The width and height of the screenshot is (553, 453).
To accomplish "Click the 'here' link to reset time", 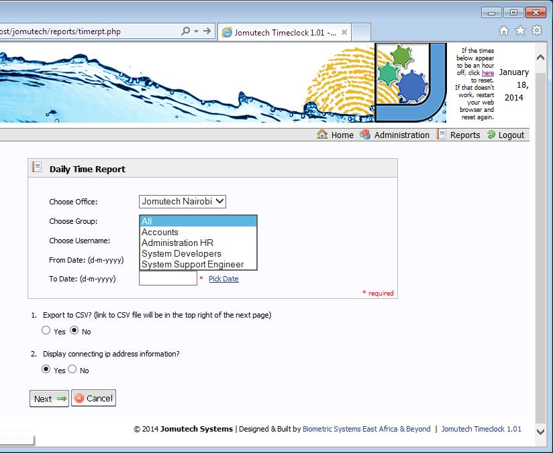I will [x=488, y=72].
